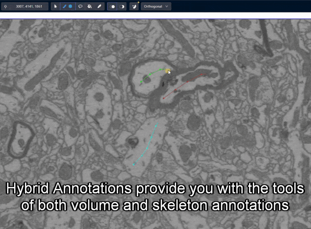This screenshot has width=311, height=229.
Task: Click the position field 3007, 4141, 1861
Action: [x=29, y=7]
